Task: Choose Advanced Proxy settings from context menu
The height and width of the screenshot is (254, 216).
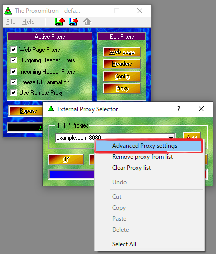Action: 149,146
